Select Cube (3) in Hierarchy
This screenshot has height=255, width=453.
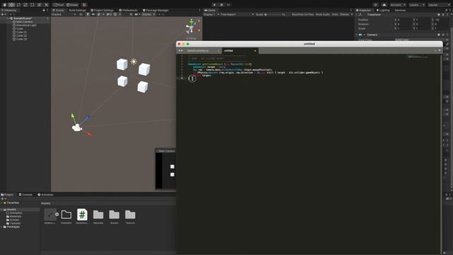[x=21, y=39]
